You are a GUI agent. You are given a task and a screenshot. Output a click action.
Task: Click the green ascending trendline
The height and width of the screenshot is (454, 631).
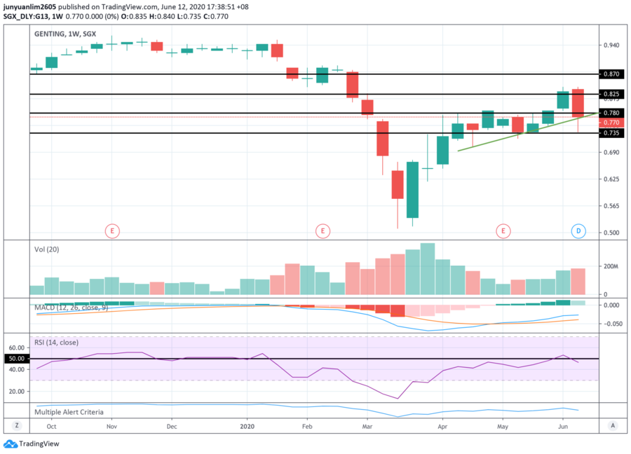coord(528,132)
